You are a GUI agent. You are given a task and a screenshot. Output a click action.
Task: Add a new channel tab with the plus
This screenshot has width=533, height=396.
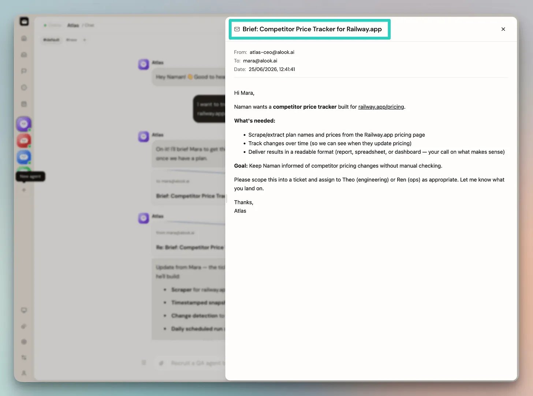(x=84, y=40)
